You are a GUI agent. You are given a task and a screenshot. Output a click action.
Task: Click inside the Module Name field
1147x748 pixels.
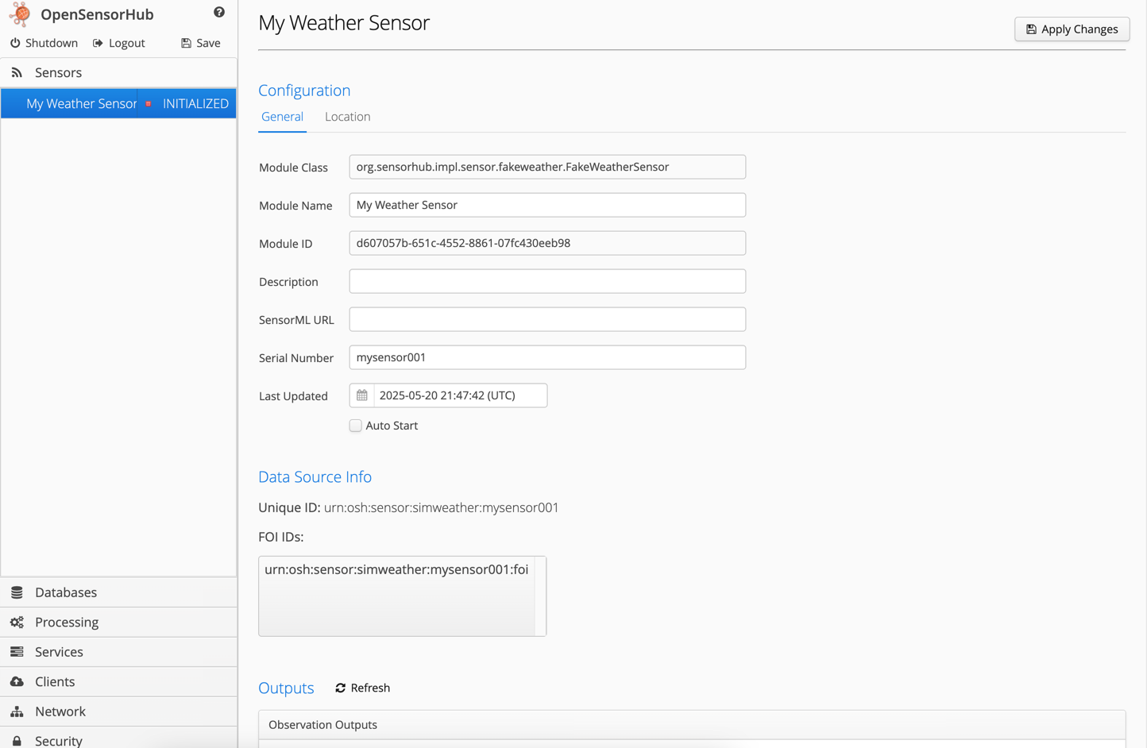coord(546,205)
